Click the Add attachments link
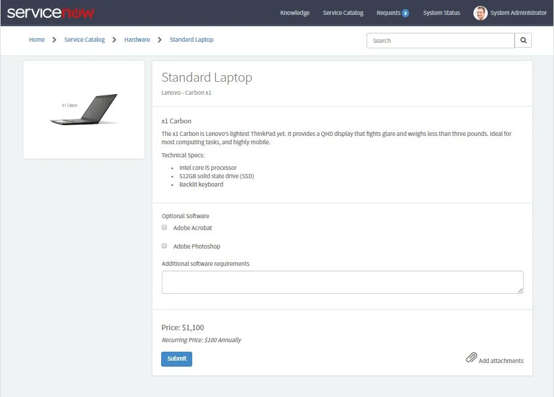554x397 pixels. 500,360
